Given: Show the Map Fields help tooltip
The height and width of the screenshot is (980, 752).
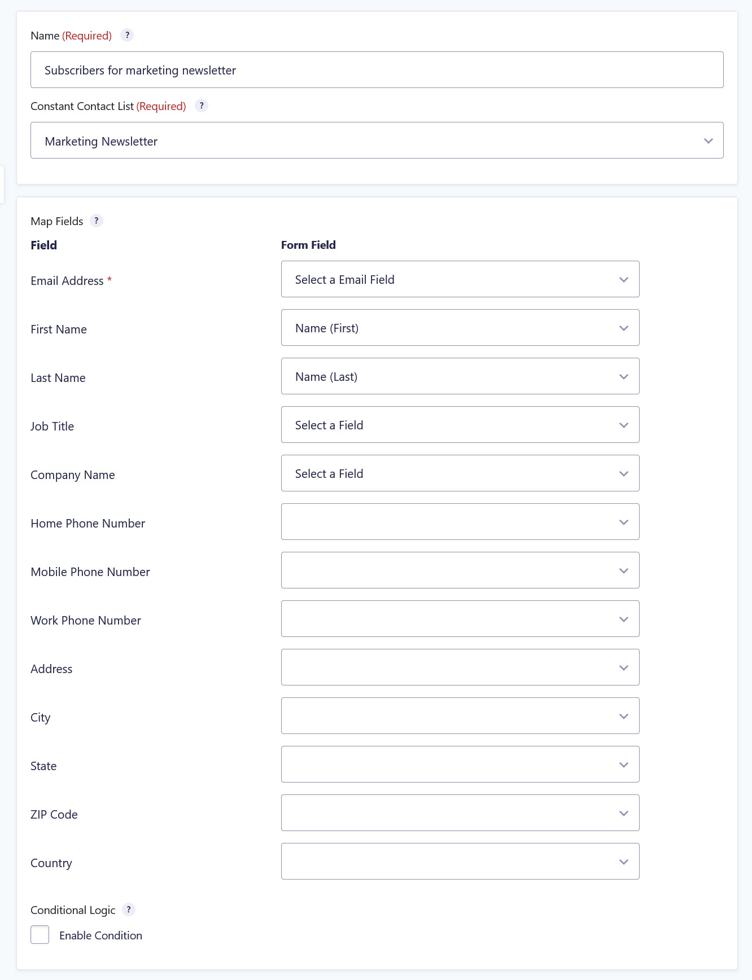Looking at the screenshot, I should 97,221.
